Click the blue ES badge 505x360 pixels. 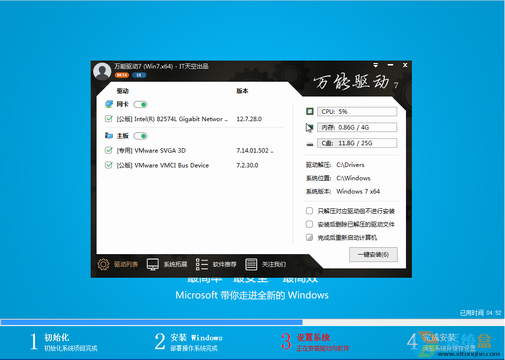[x=139, y=75]
